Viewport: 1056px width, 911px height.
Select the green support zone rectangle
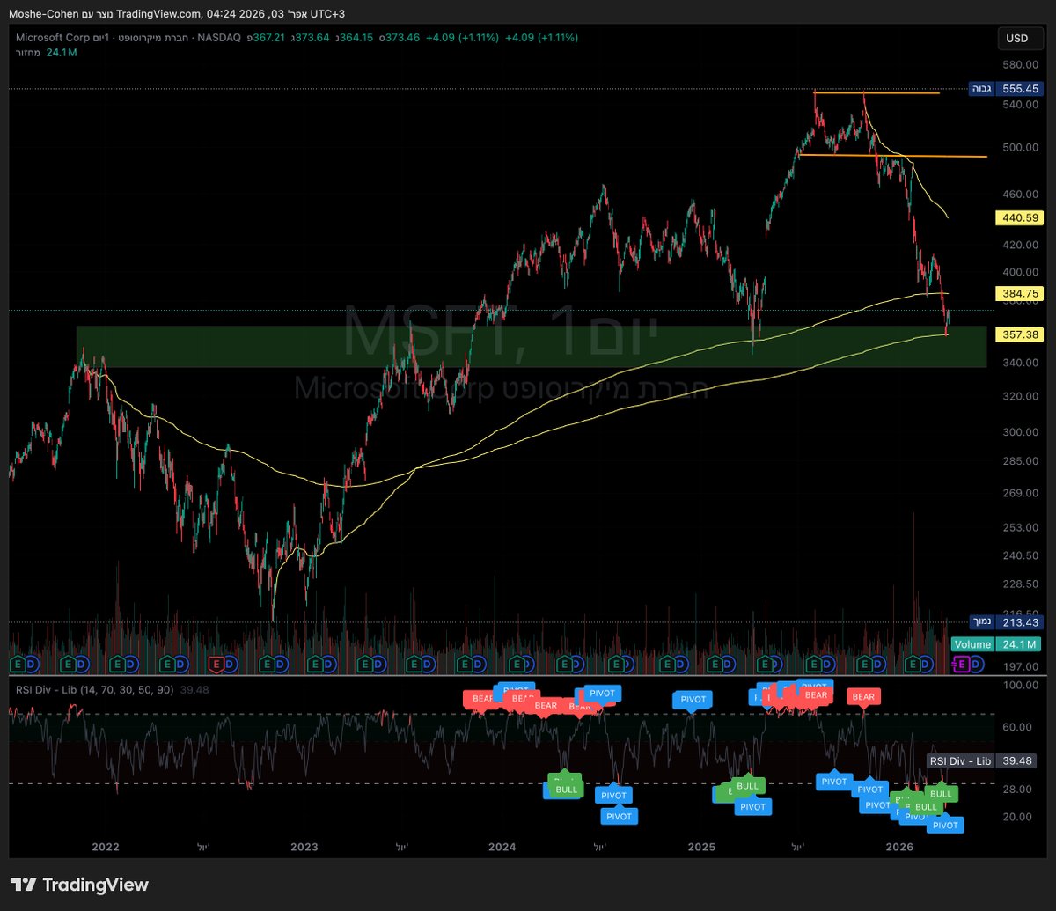point(531,346)
